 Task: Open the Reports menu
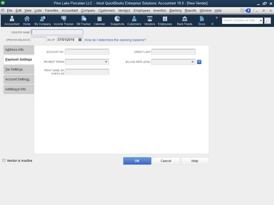point(191,10)
